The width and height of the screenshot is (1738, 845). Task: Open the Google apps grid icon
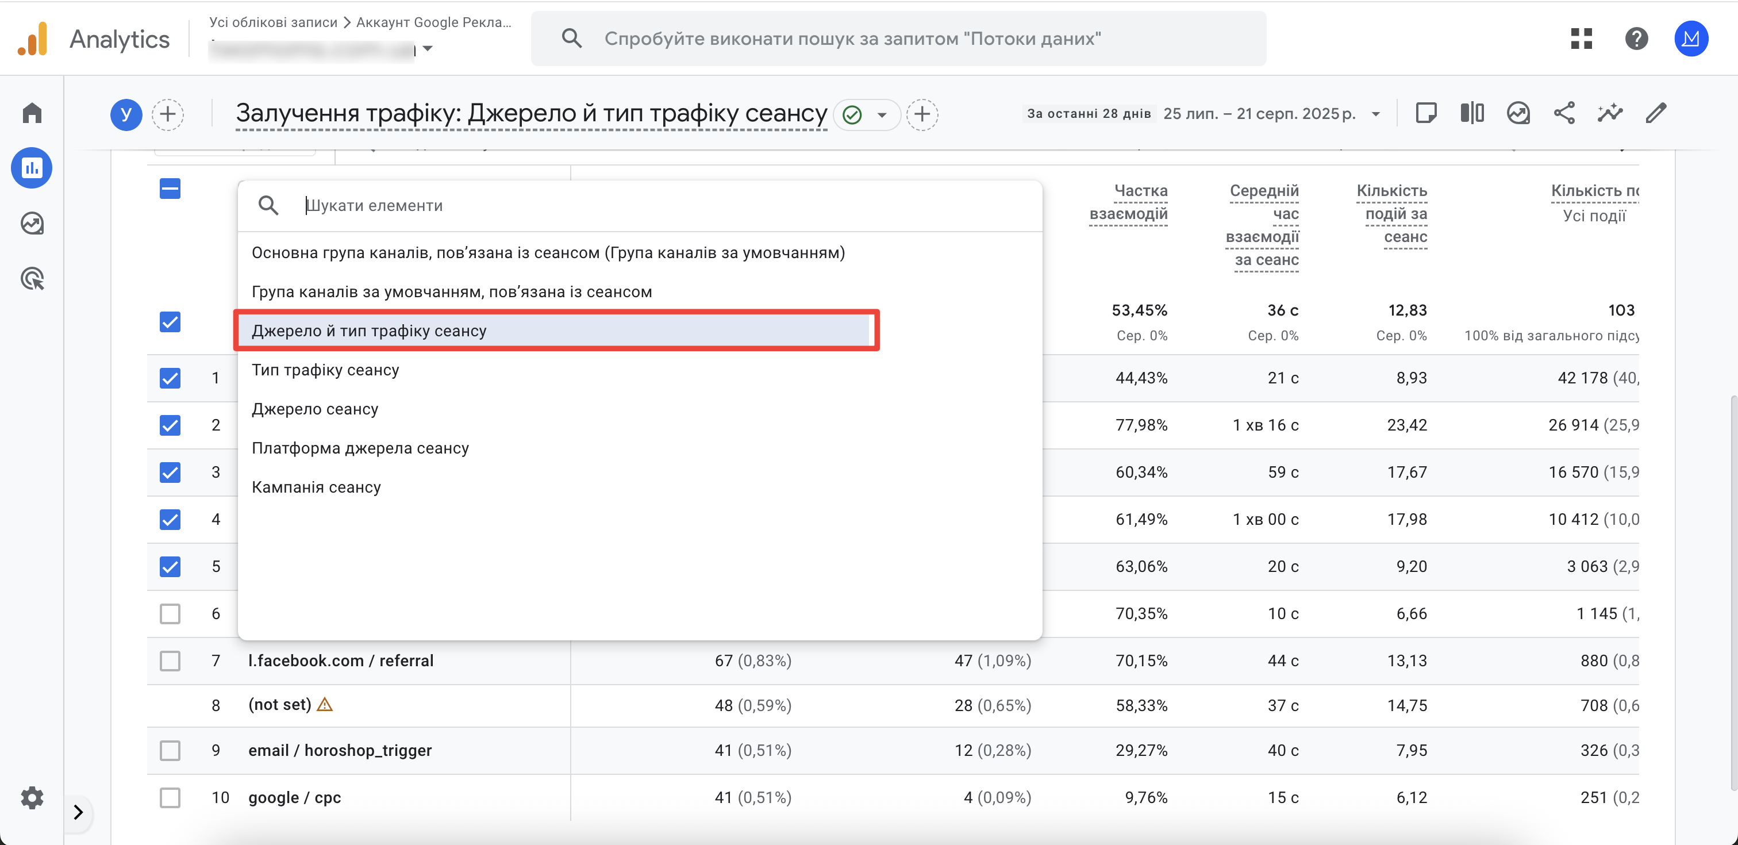click(x=1582, y=39)
